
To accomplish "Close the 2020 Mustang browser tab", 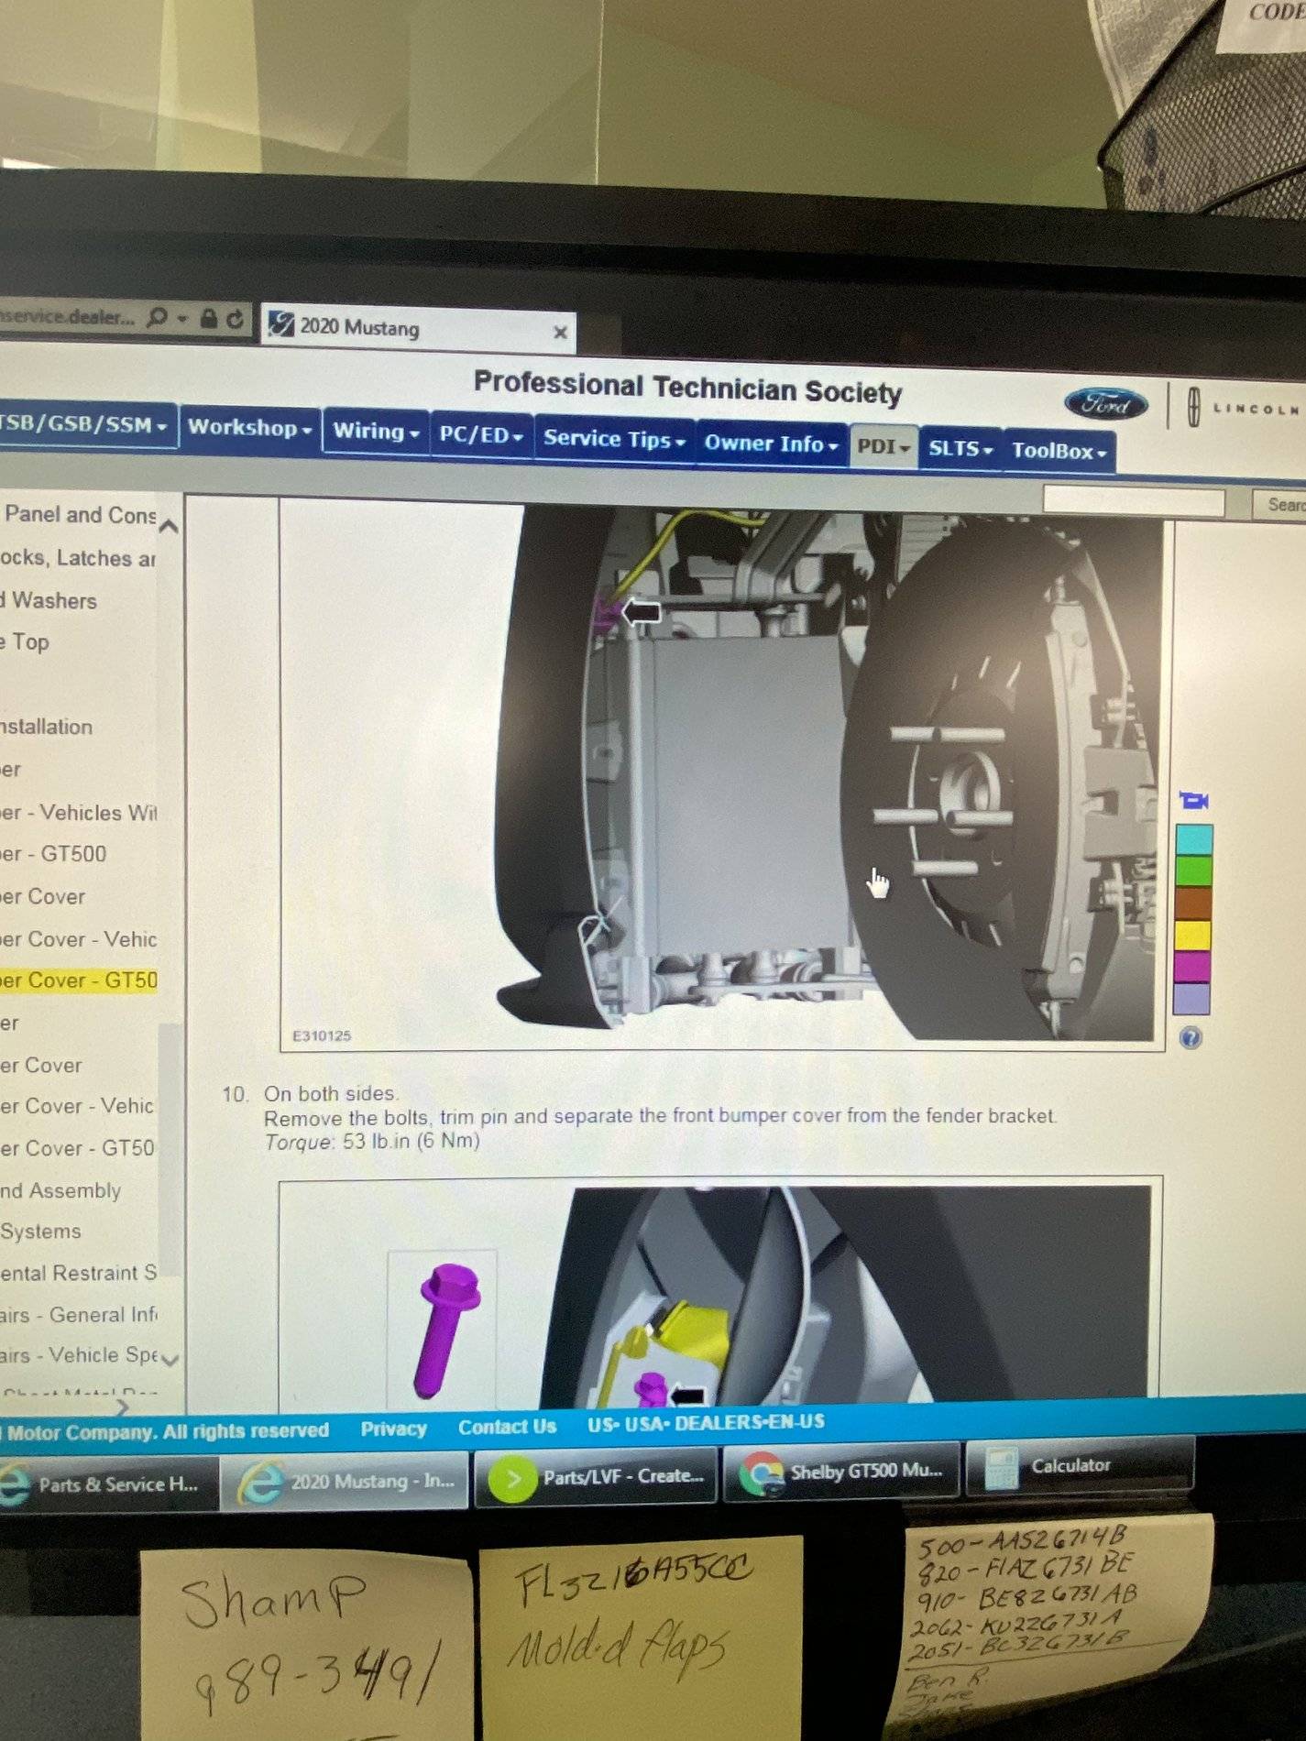I will coord(560,333).
